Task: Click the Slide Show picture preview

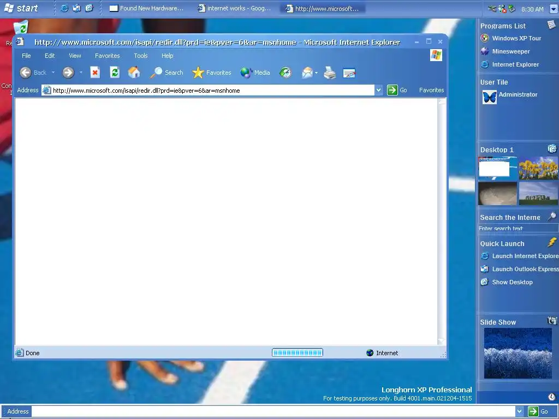Action: point(518,353)
